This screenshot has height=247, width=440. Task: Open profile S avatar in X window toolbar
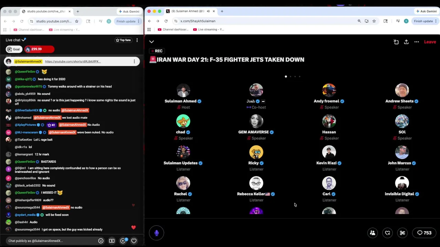(406, 21)
